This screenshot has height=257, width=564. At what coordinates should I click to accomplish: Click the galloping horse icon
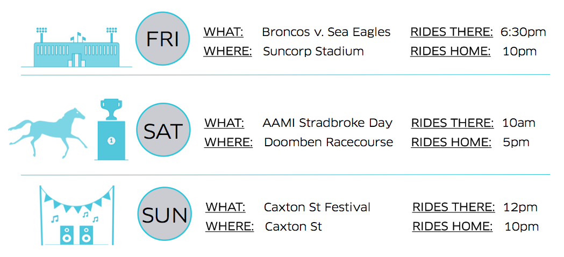point(47,133)
